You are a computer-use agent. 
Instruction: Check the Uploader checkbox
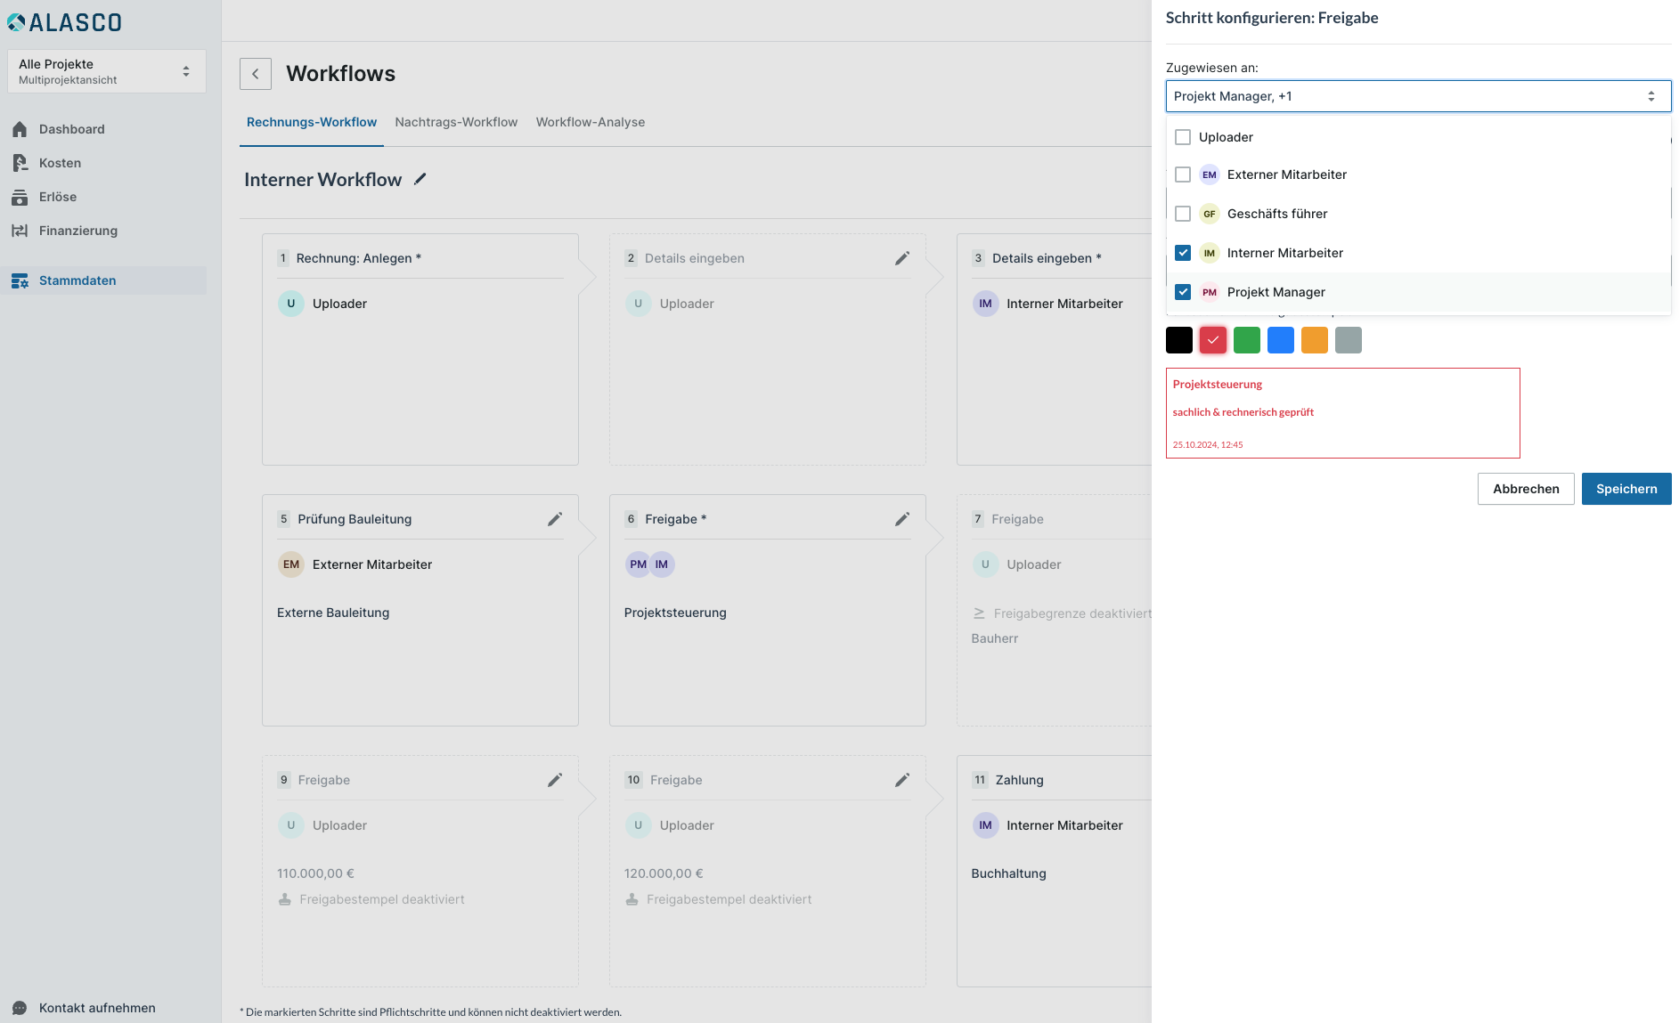pos(1183,137)
